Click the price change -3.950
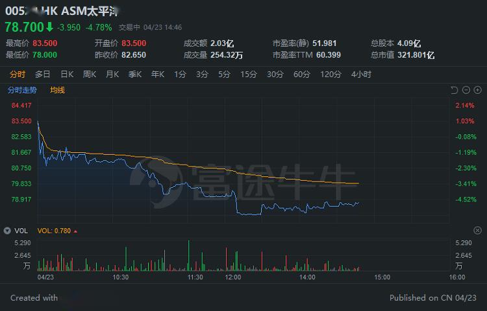The width and height of the screenshot is (487, 311). 69,28
